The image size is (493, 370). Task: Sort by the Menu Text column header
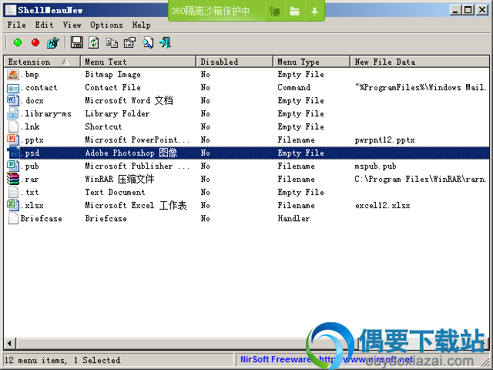(139, 62)
